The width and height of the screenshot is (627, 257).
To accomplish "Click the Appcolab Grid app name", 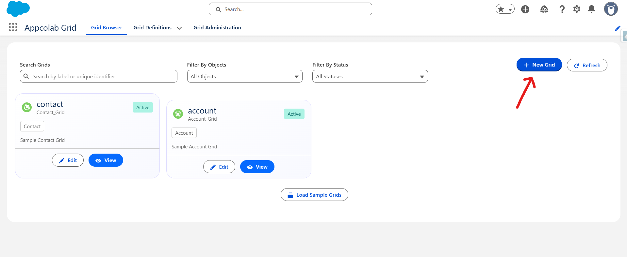I will point(50,28).
